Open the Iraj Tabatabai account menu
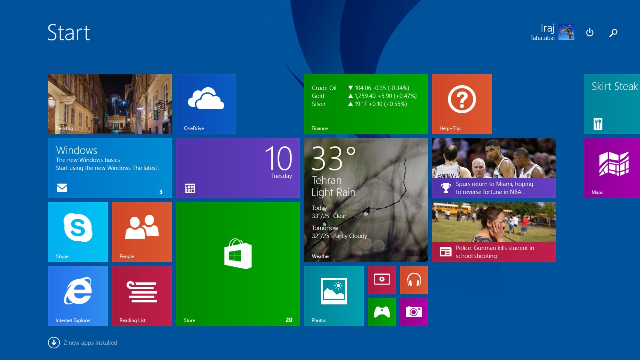 [x=552, y=32]
